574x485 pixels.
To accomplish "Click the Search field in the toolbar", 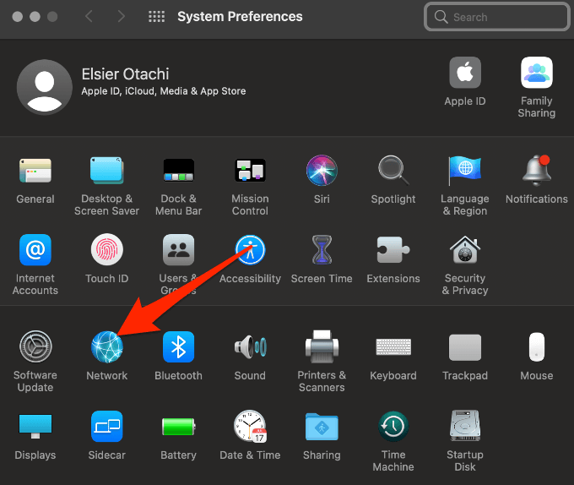I will pyautogui.click(x=497, y=17).
